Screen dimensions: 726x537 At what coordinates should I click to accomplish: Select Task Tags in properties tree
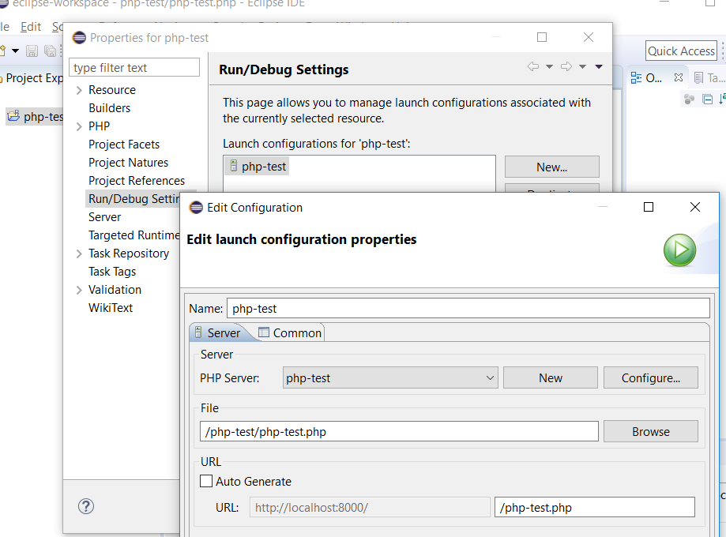[x=112, y=272]
